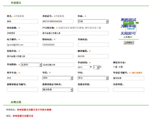The height and width of the screenshot is (119, 154).
Task: Select the 是 radio for 师范类专业
Action: pos(114,67)
